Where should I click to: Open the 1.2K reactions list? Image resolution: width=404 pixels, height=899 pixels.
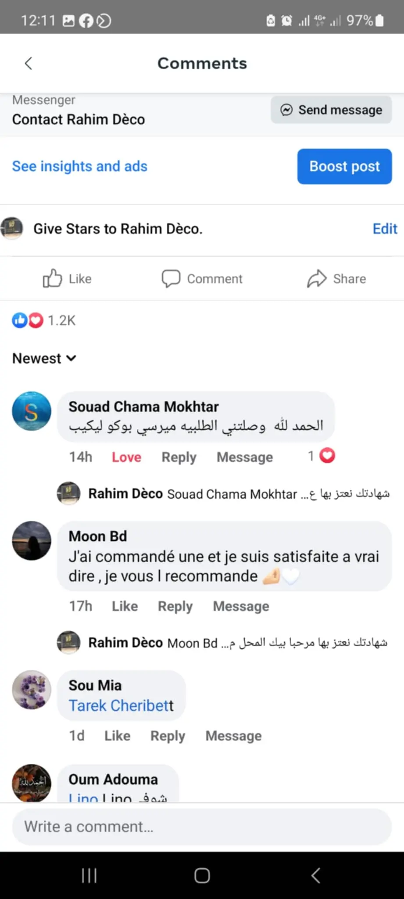(x=44, y=320)
